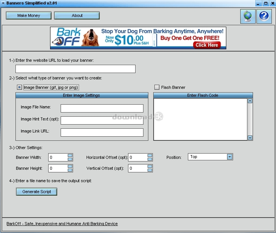Viewport: 276px width, 233px height.
Task: Click the Flash Code scrollbar up arrow
Action: (x=250, y=101)
